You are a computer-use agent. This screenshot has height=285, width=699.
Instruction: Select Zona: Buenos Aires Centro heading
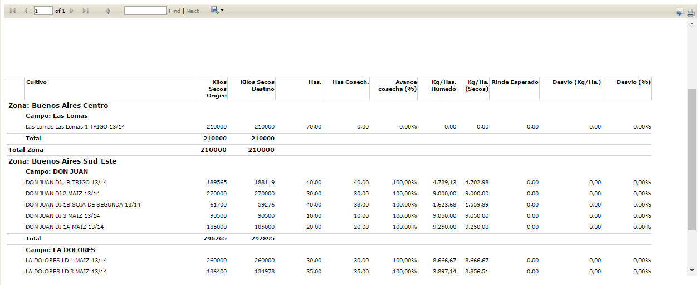pyautogui.click(x=58, y=105)
